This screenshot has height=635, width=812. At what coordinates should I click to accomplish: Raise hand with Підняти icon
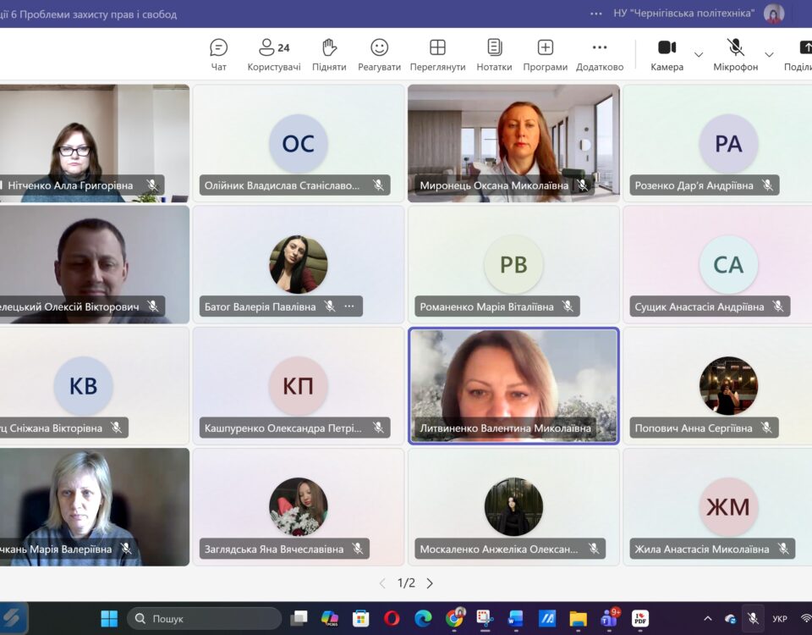coord(329,55)
